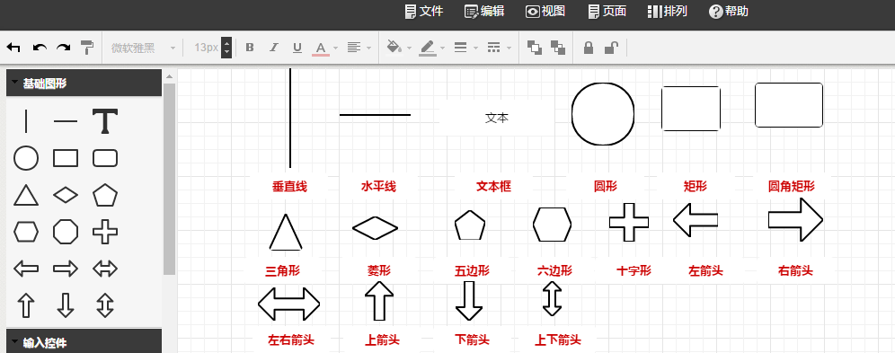895x353 pixels.
Task: Toggle bold text formatting
Action: [x=250, y=48]
